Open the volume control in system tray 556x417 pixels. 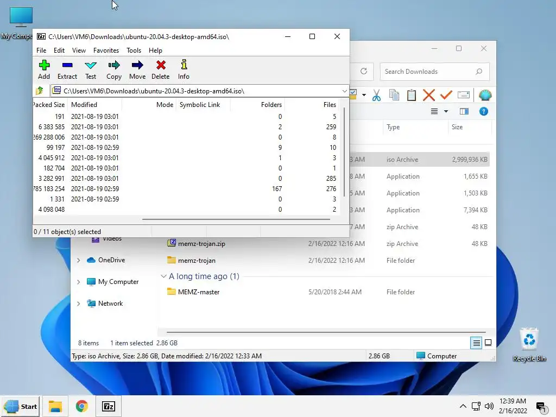(489, 406)
